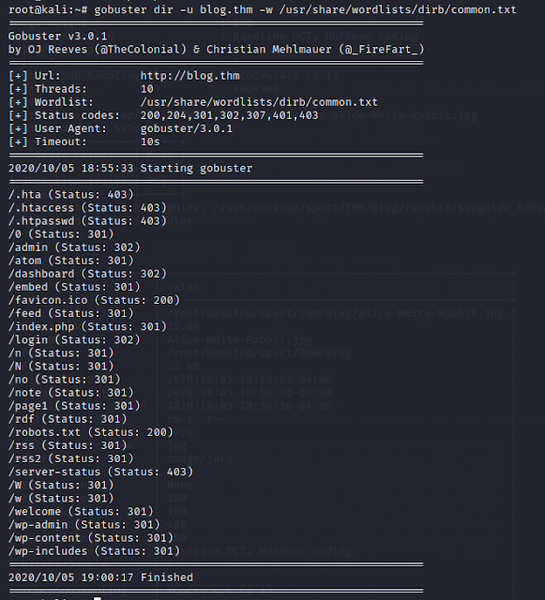Select the /dashboard result line
The image size is (545, 600).
coord(87,274)
